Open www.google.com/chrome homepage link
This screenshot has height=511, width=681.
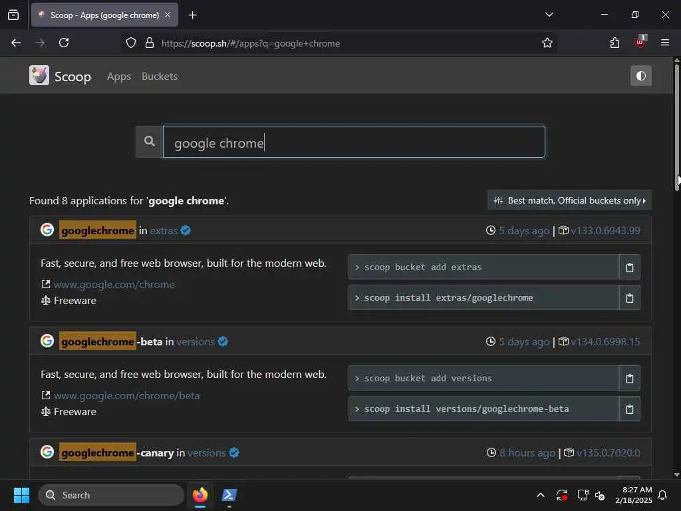click(x=114, y=285)
